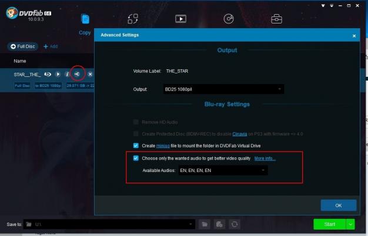Click the folder browse icon next to Save to

click(x=205, y=224)
